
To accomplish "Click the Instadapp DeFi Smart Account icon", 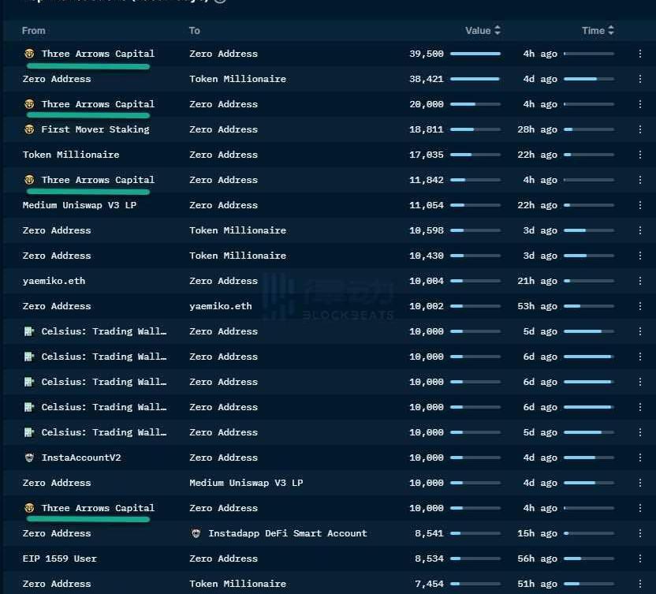I will (196, 533).
